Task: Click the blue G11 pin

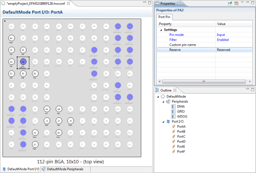Action: coord(130,97)
